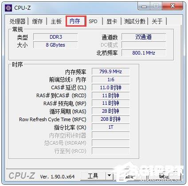Click the 确定 button
The width and height of the screenshot is (188, 186).
click(x=164, y=176)
